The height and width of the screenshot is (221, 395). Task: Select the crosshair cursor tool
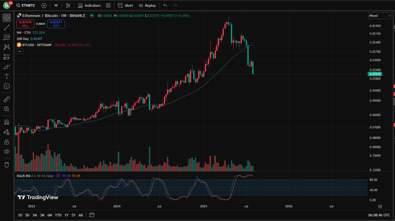pos(7,18)
